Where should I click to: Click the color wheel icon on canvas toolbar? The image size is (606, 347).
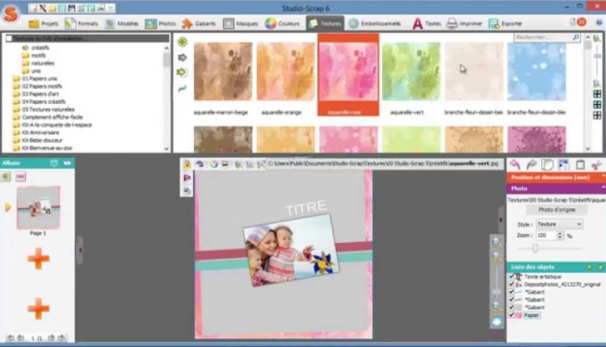tap(213, 165)
